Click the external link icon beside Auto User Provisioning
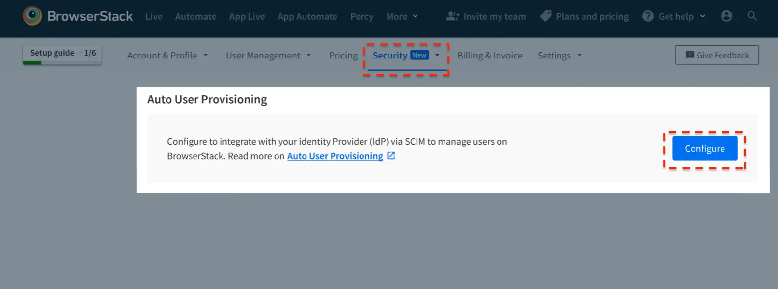Viewport: 778px width, 289px height. click(x=391, y=156)
